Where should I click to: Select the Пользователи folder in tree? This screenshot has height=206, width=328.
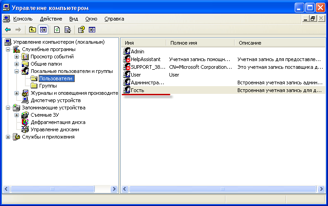tap(56, 78)
